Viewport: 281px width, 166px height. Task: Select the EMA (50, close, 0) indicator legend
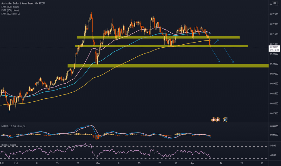11,14
